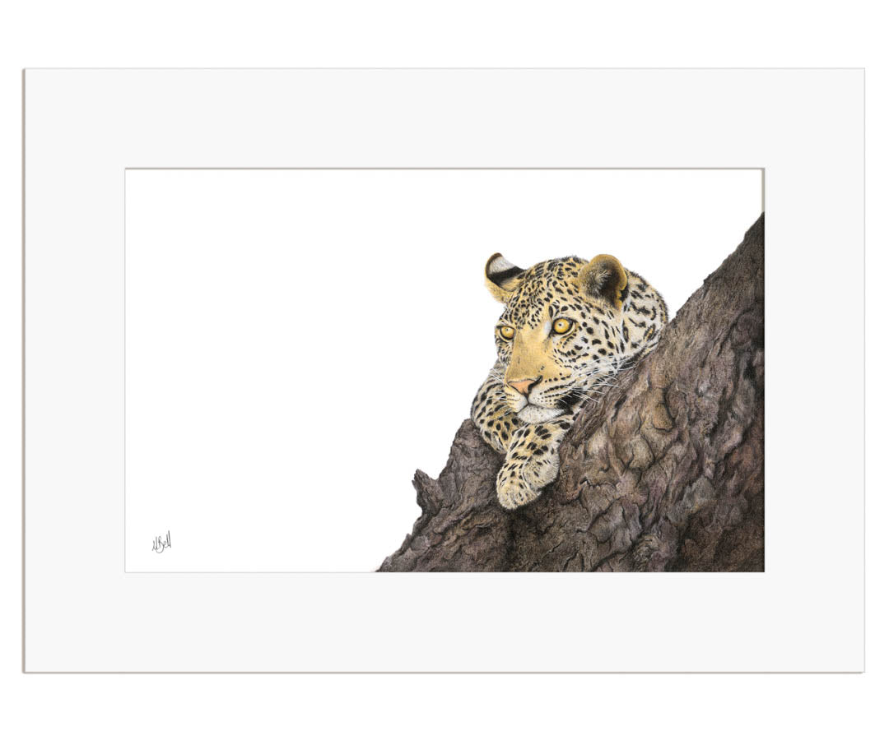Click the white mat border below the artwork

coord(444,622)
